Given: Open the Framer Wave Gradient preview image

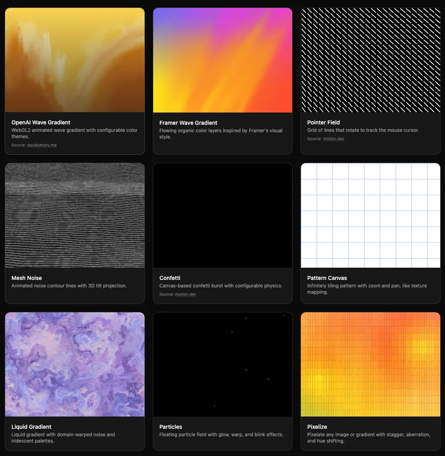Looking at the screenshot, I should [x=222, y=60].
